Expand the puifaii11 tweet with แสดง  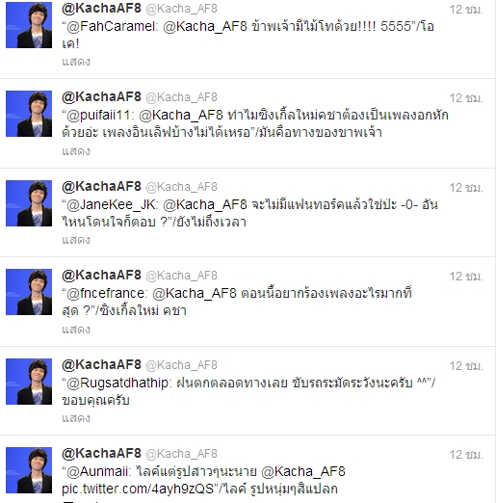(x=76, y=151)
